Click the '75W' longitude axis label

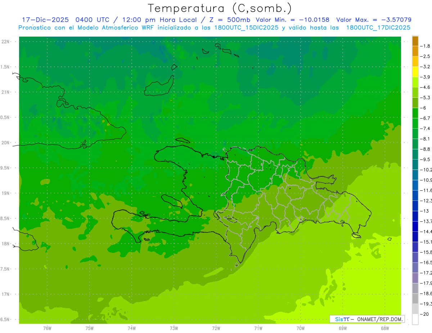click(90, 328)
